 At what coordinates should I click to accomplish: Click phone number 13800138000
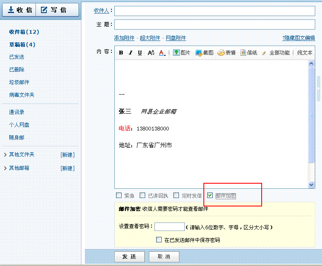(x=153, y=129)
